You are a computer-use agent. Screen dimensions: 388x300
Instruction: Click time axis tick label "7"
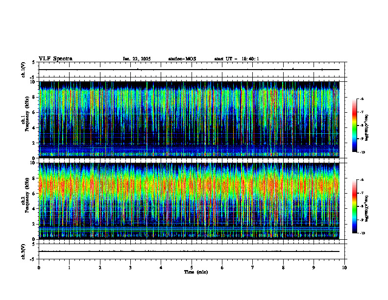click(x=253, y=268)
